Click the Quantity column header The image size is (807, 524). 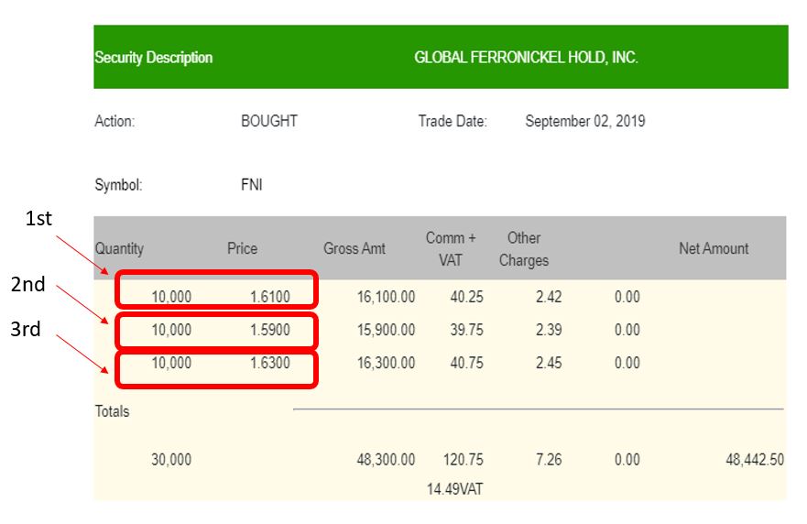click(119, 248)
